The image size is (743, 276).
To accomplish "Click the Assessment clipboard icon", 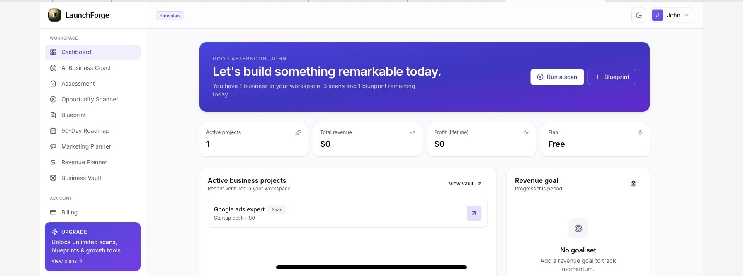I will 53,84.
